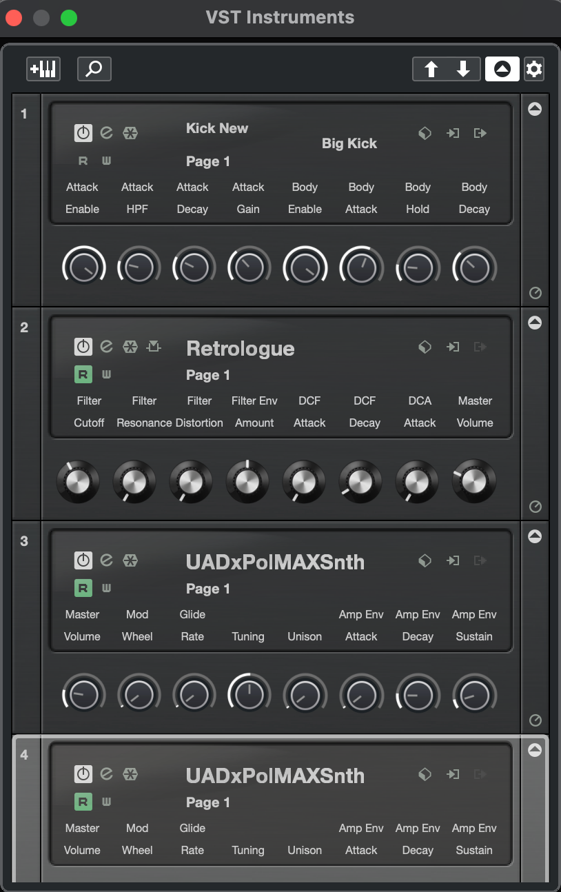Open the preset browser for slot 3
Viewport: 561px width, 892px height.
[x=425, y=560]
